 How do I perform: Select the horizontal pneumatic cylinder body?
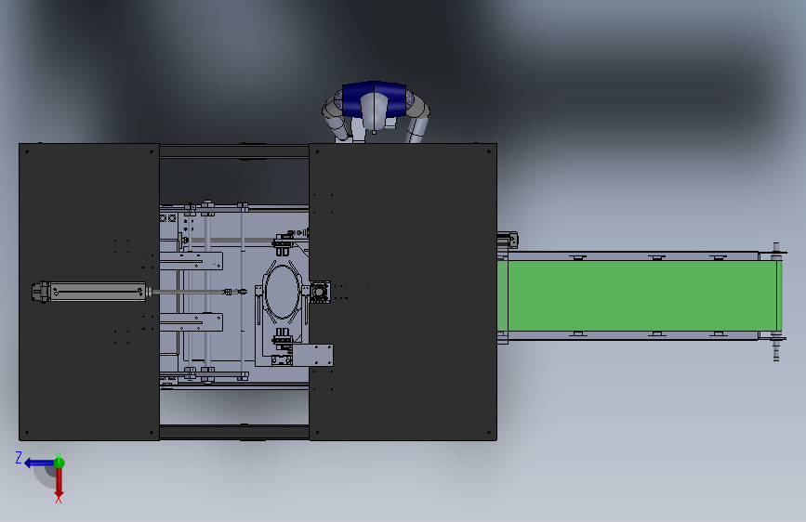pyautogui.click(x=97, y=292)
